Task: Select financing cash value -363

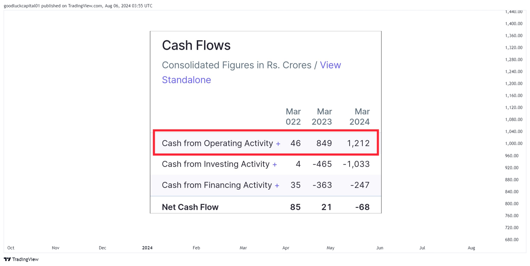Action: coord(322,185)
